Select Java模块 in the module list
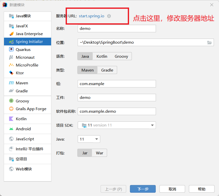Screen dimensions: 219x196 (28, 16)
